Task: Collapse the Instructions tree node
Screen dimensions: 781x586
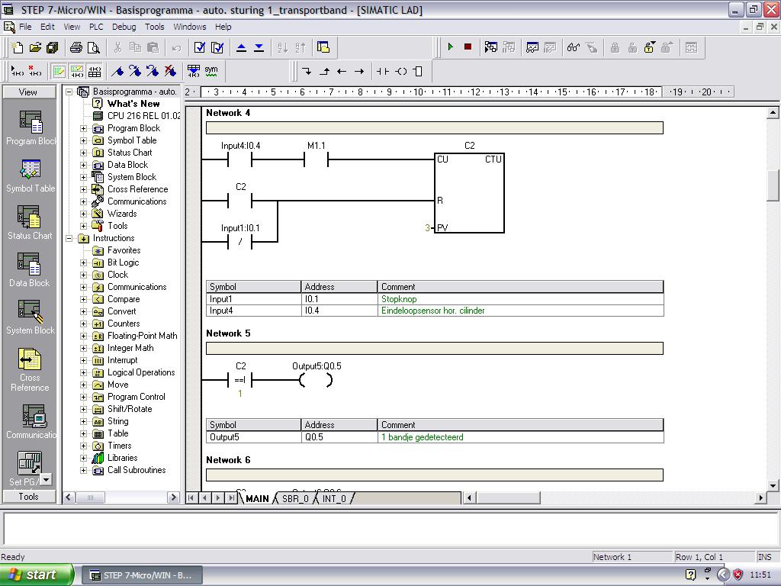Action: pos(69,238)
